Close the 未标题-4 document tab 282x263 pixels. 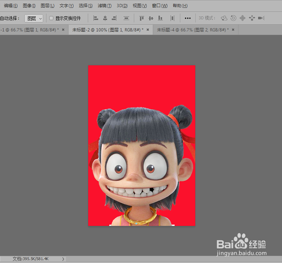pos(233,30)
